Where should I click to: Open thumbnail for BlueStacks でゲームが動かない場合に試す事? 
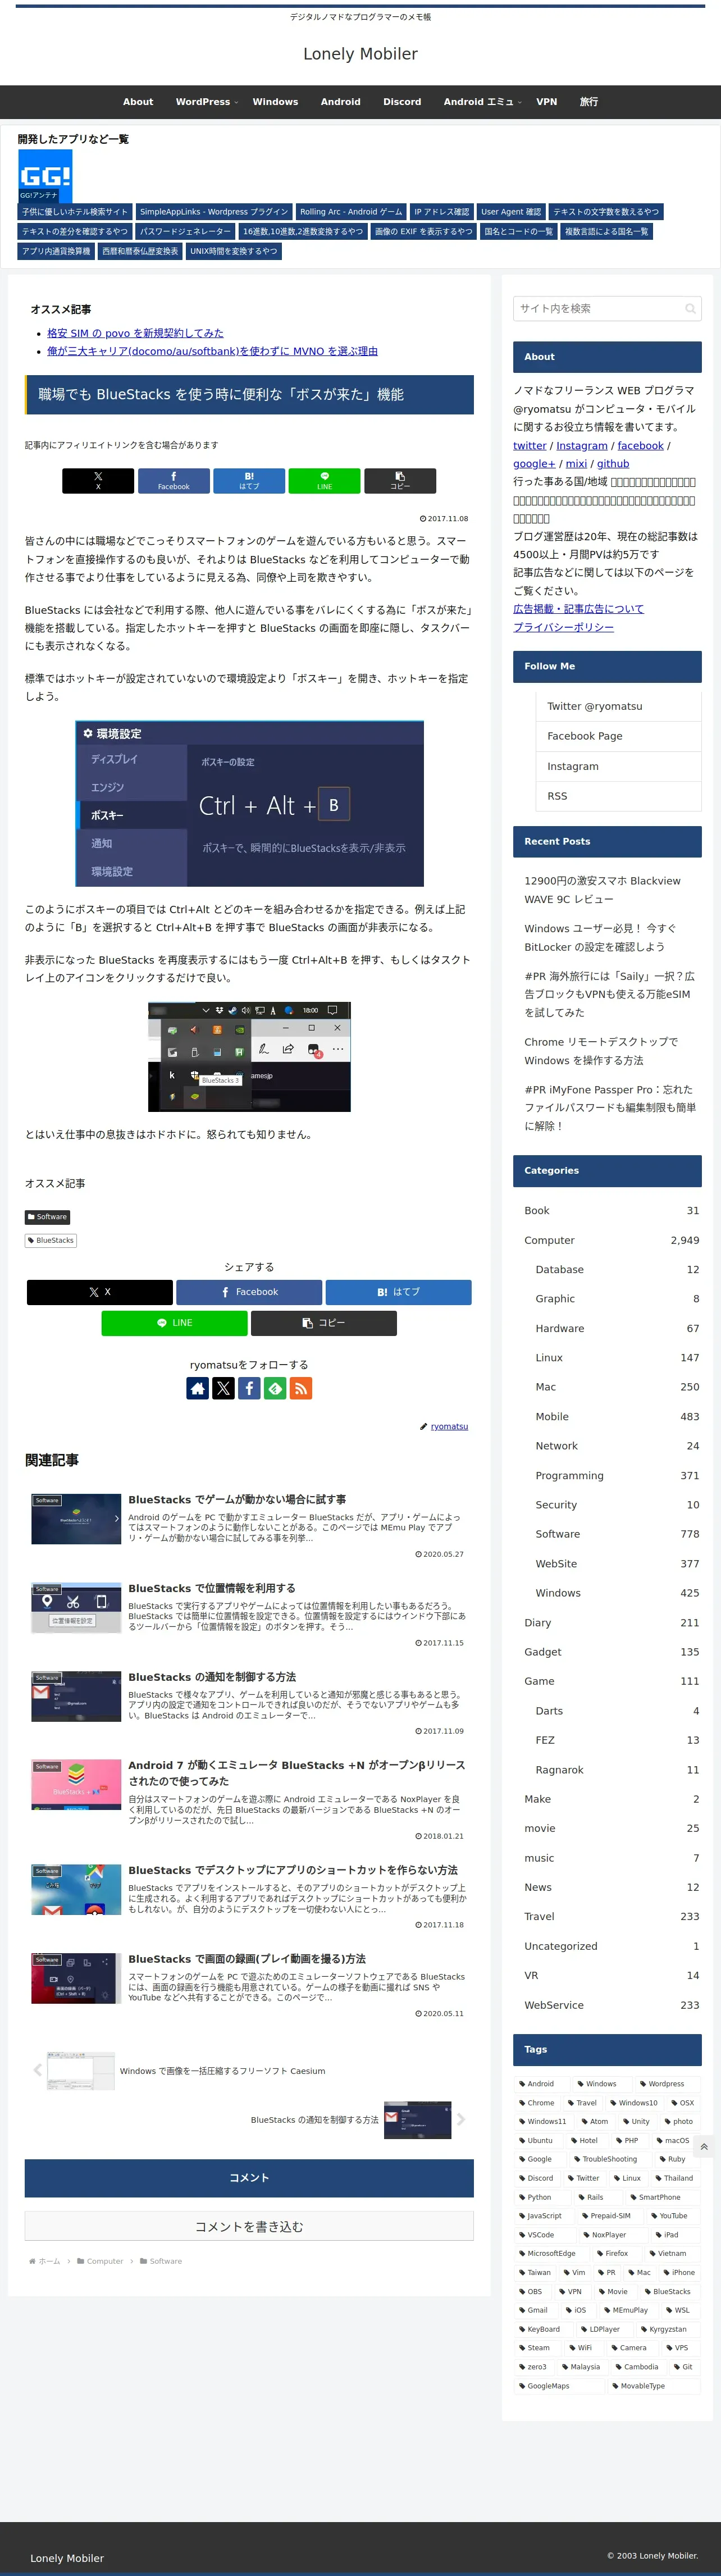click(76, 1519)
